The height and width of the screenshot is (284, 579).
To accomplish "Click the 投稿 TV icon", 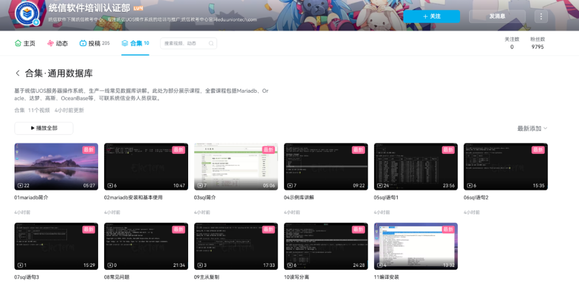I will (x=83, y=43).
